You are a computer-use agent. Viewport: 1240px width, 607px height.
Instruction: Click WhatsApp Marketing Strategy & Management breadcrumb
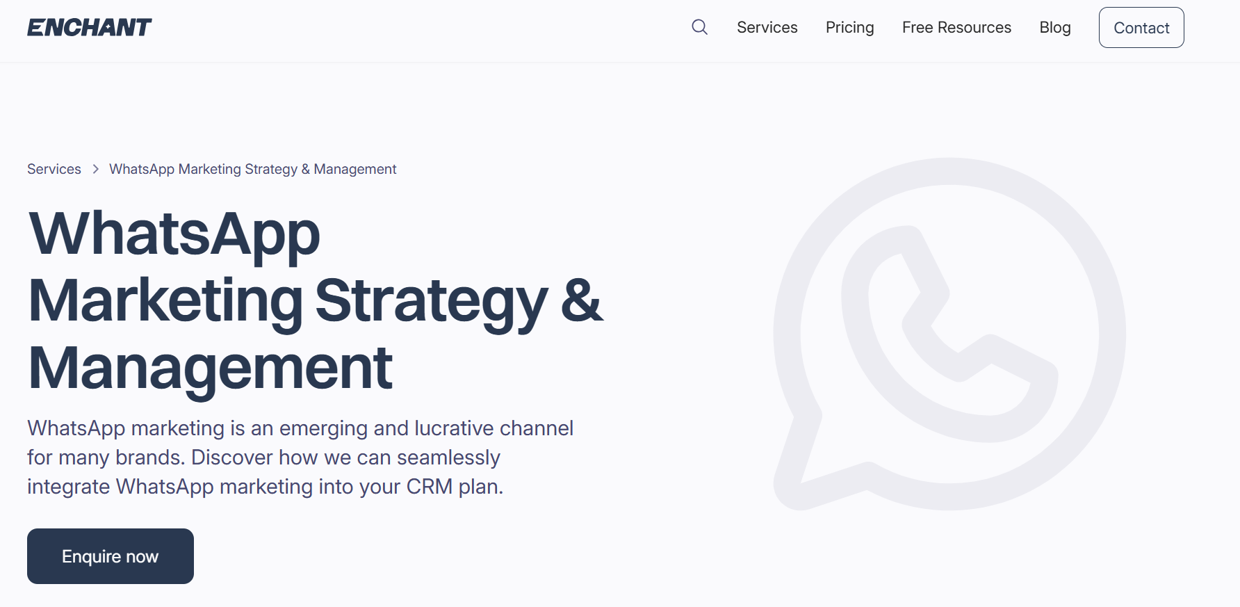click(252, 169)
